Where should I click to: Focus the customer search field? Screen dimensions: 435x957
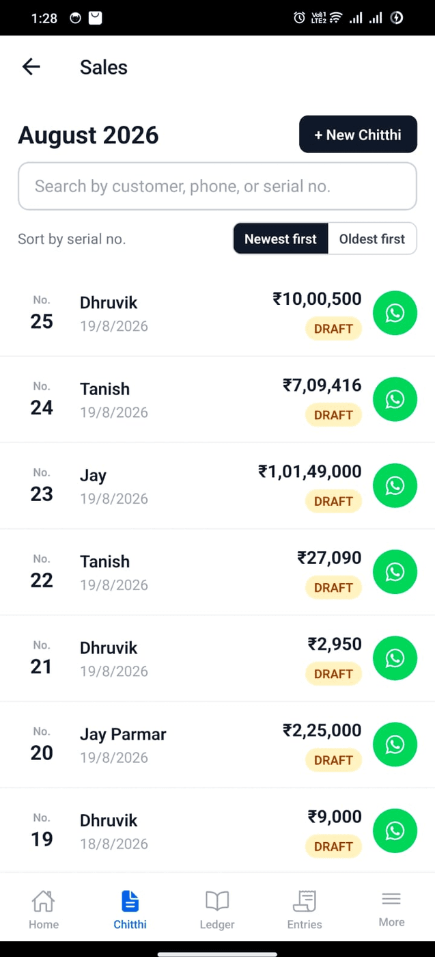click(x=217, y=186)
